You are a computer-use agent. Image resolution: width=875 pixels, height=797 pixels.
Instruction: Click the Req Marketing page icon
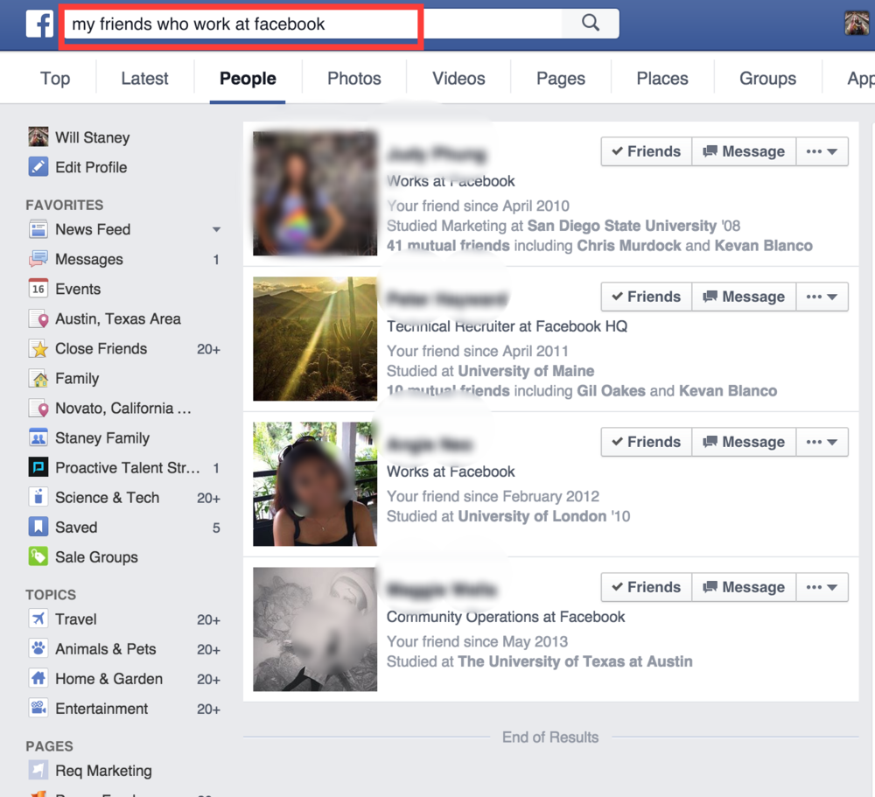click(38, 770)
